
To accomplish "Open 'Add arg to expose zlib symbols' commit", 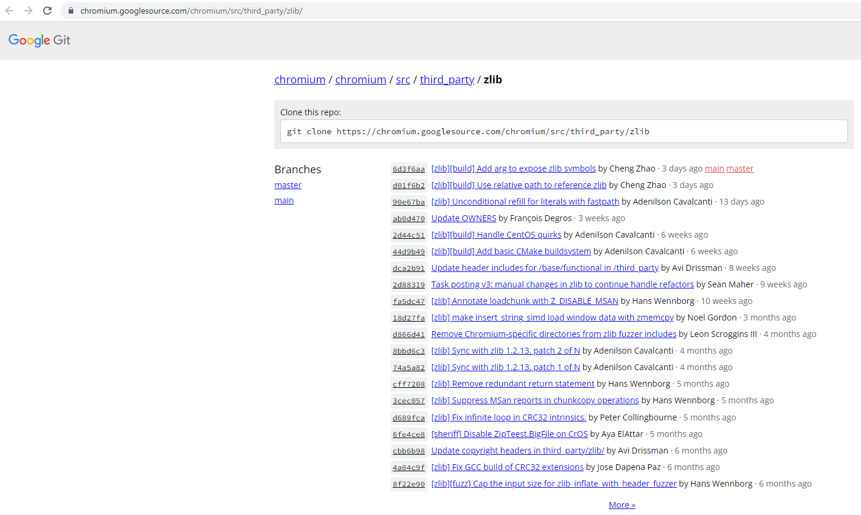I will [513, 169].
